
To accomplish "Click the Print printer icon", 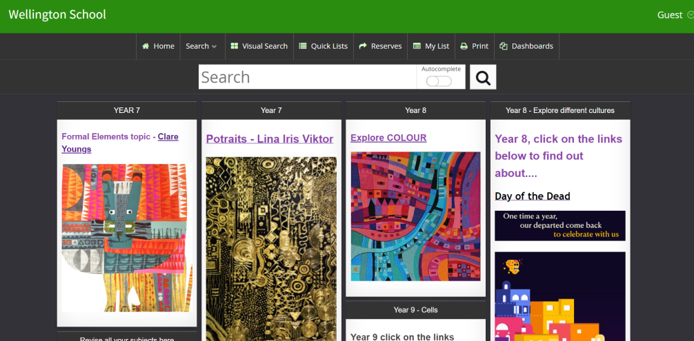I will click(464, 46).
